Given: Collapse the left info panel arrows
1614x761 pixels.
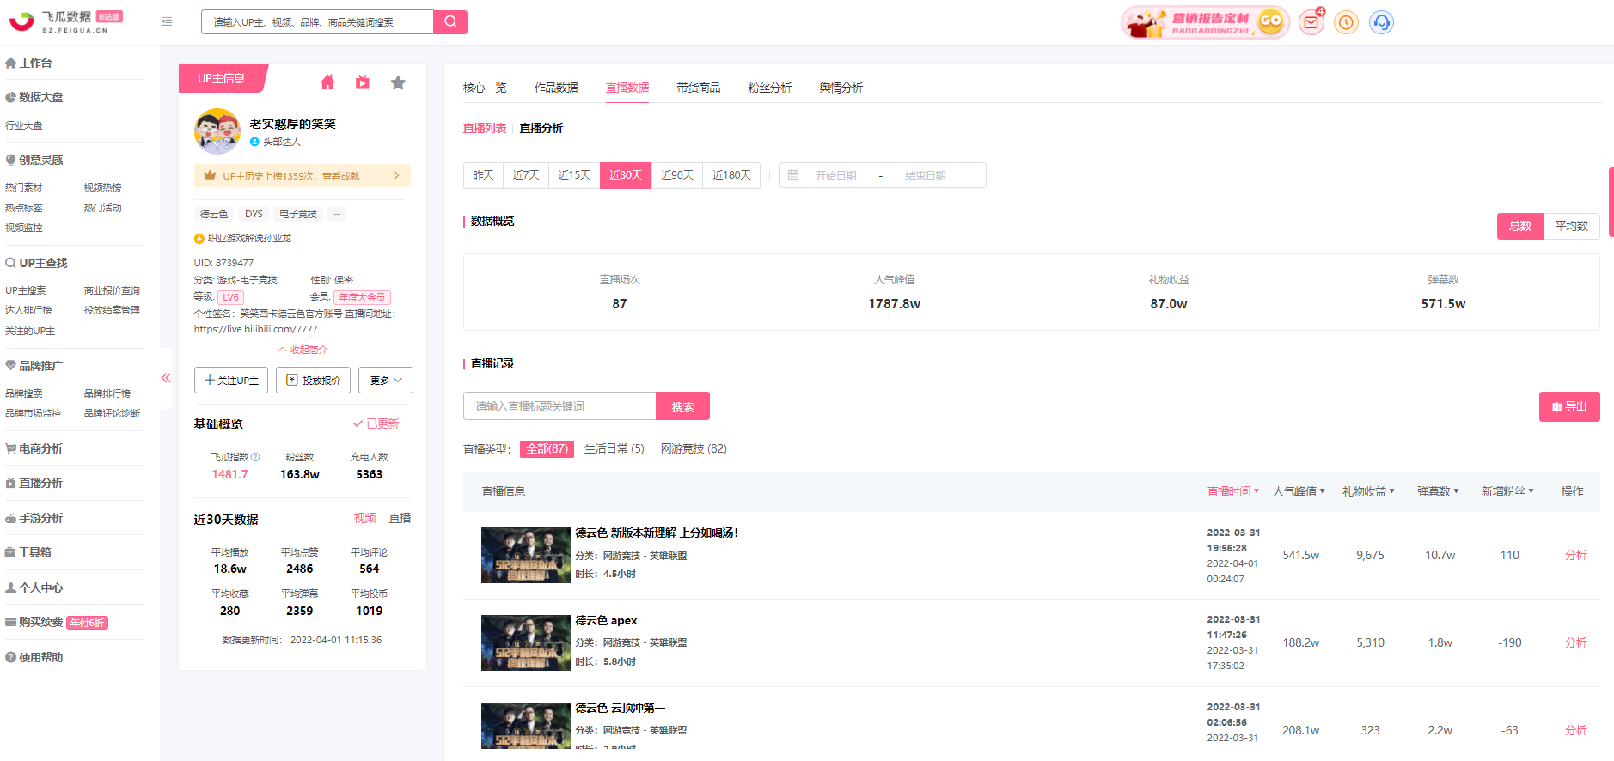Looking at the screenshot, I should point(166,378).
